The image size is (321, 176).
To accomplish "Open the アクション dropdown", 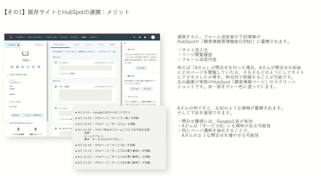I will coord(40,45).
